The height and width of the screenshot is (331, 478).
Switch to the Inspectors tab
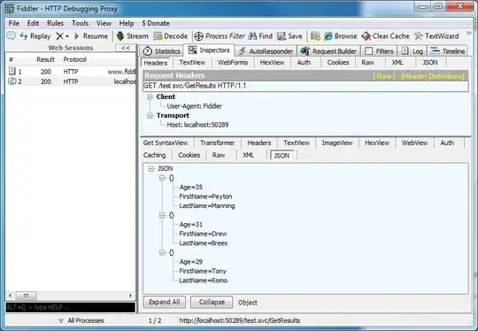pos(209,50)
